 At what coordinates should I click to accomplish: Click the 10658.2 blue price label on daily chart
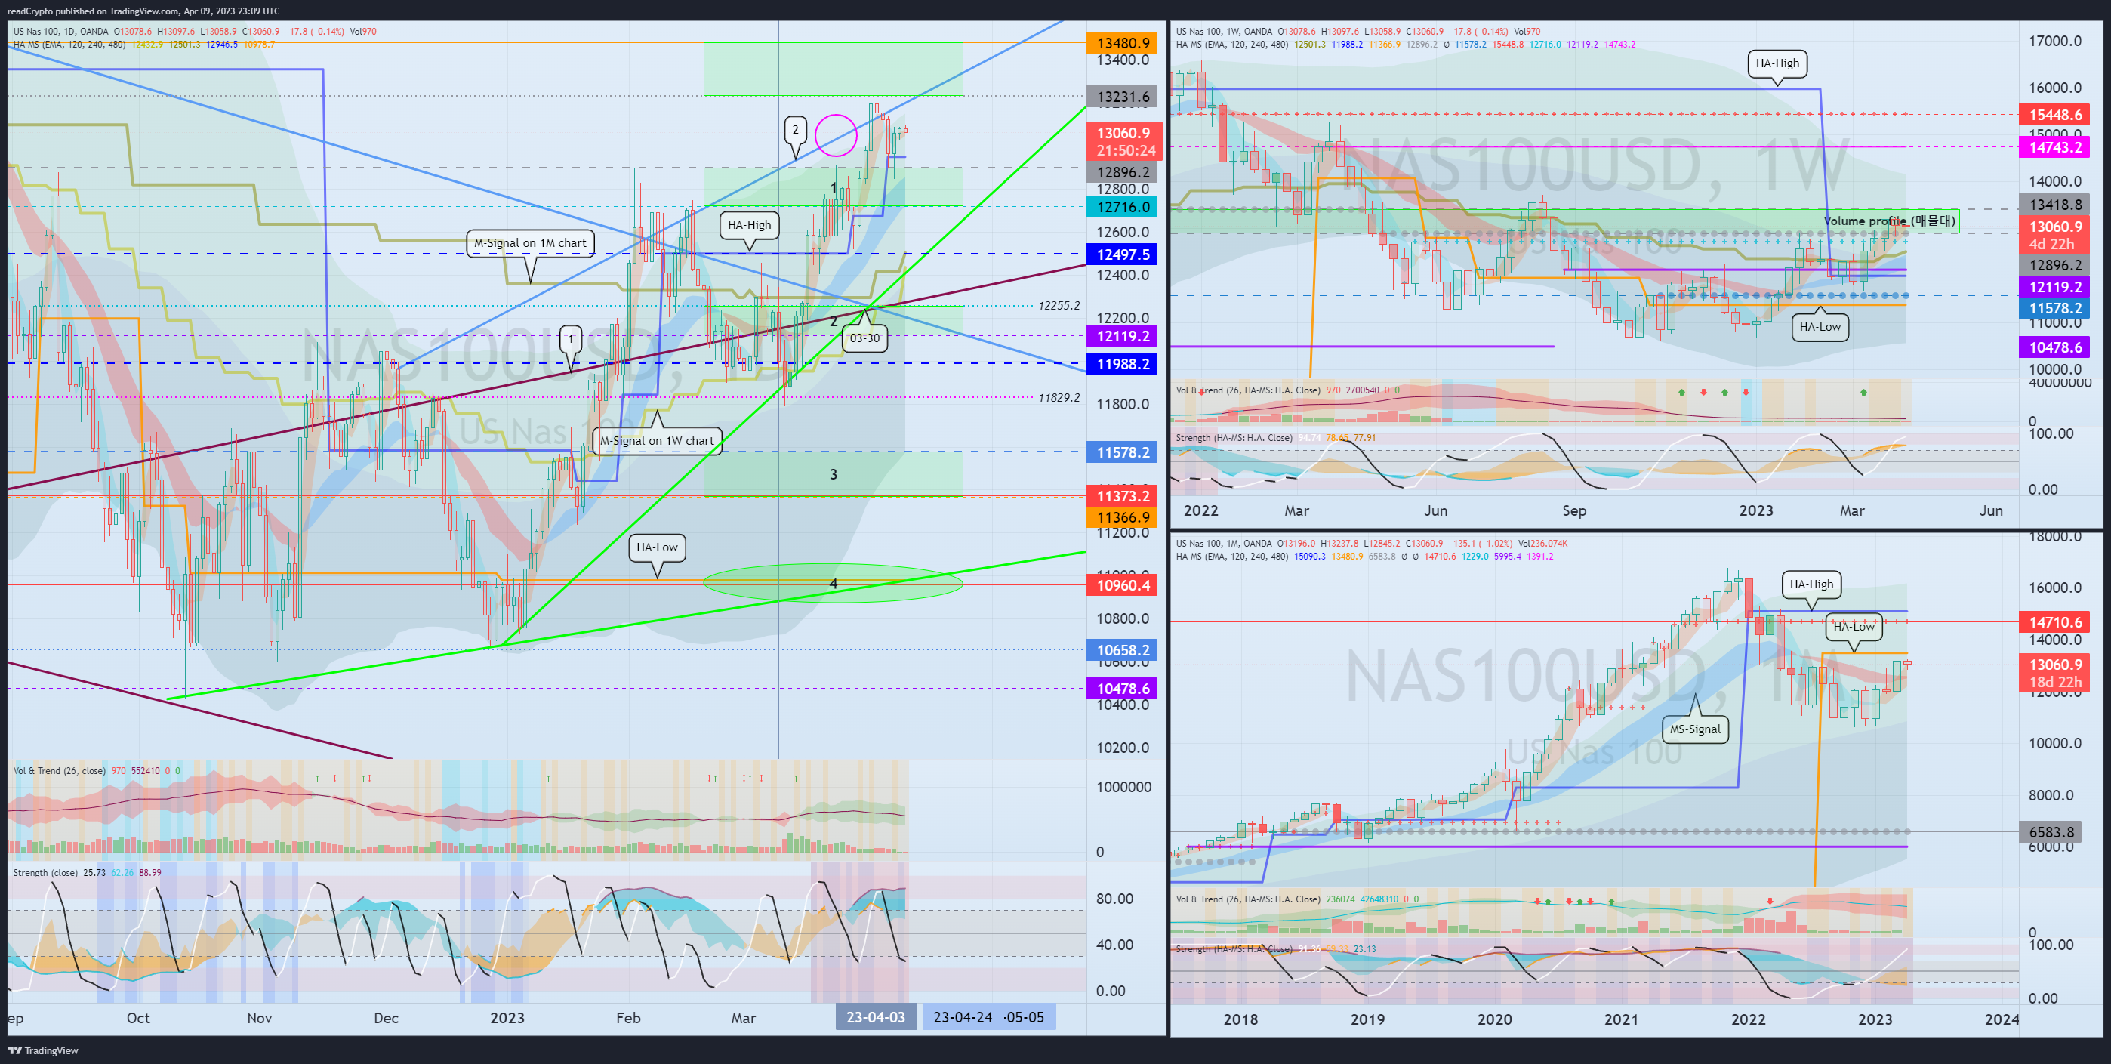(1123, 650)
